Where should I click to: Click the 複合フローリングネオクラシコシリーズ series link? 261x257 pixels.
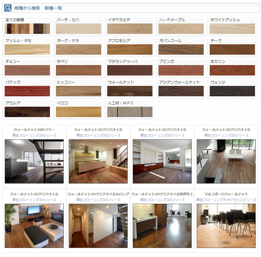[x=226, y=200]
